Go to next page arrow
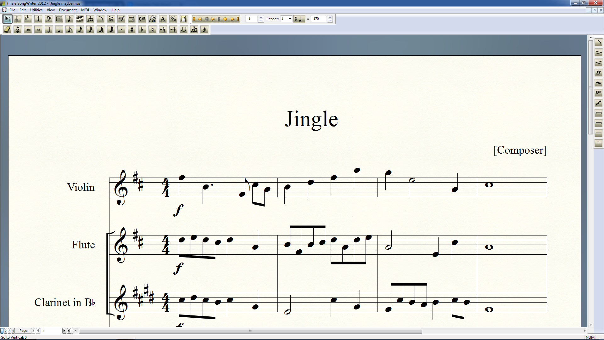The image size is (604, 340). pyautogui.click(x=64, y=331)
